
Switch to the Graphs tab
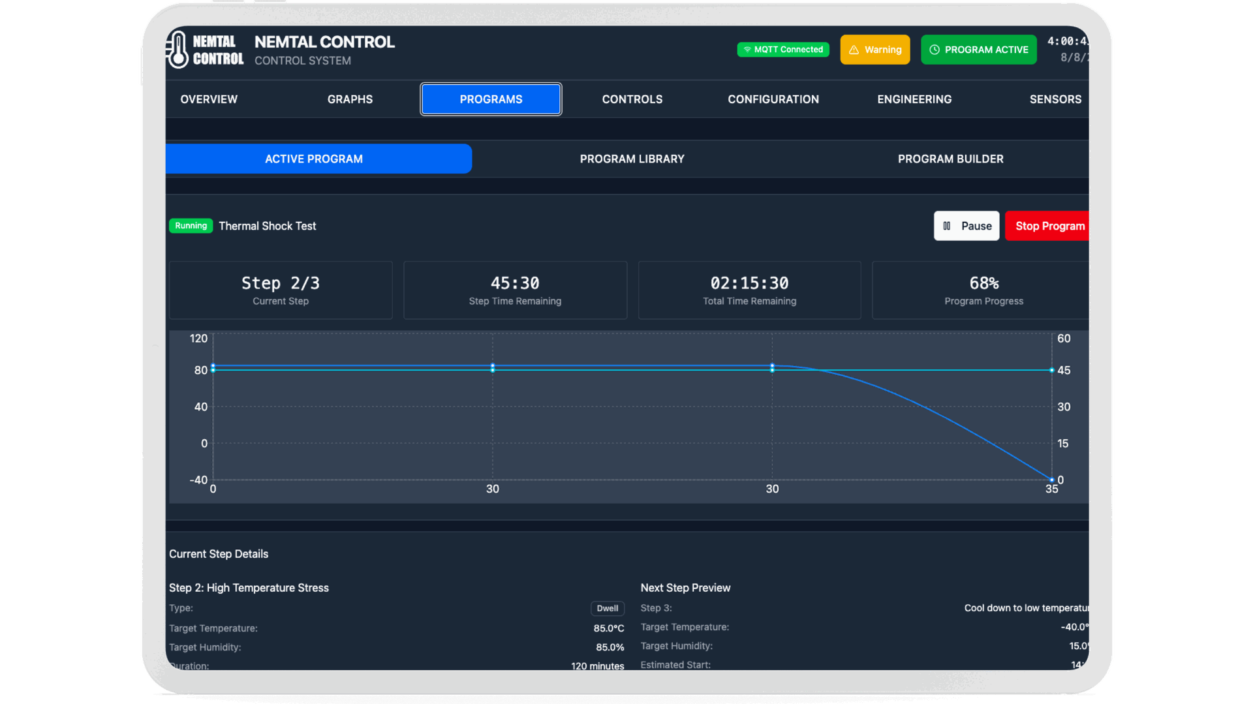pos(350,99)
